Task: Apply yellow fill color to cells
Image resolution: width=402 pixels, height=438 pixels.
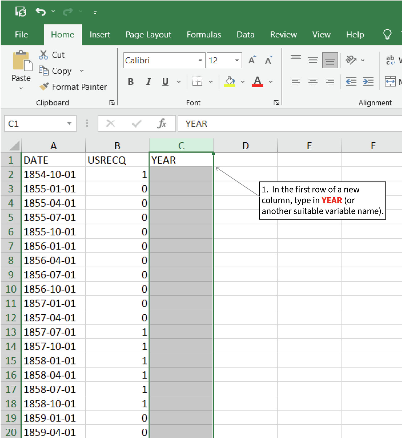Action: point(230,81)
